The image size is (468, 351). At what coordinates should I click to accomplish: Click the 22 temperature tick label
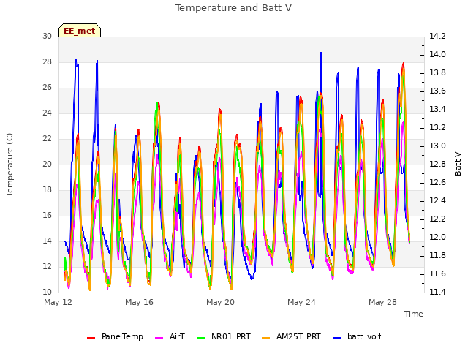coord(47,138)
